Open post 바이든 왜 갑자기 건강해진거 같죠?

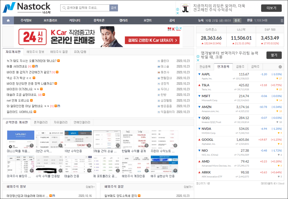[x=29, y=72]
